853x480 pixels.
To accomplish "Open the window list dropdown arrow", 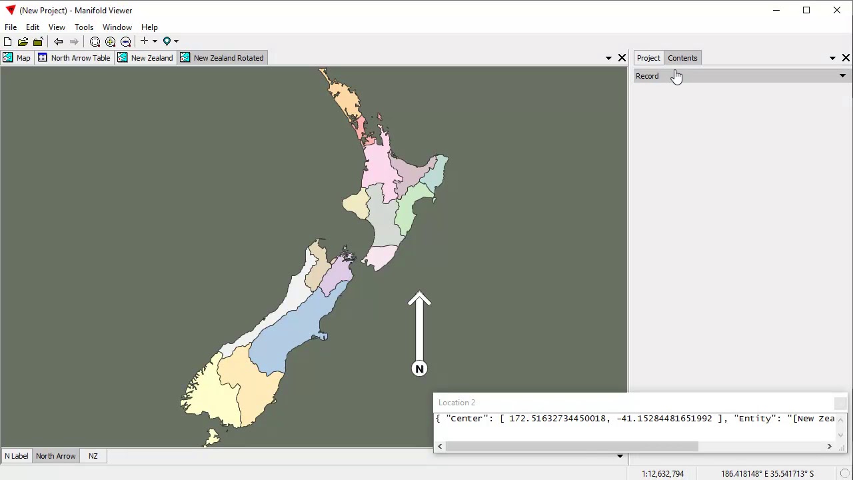I will click(608, 58).
